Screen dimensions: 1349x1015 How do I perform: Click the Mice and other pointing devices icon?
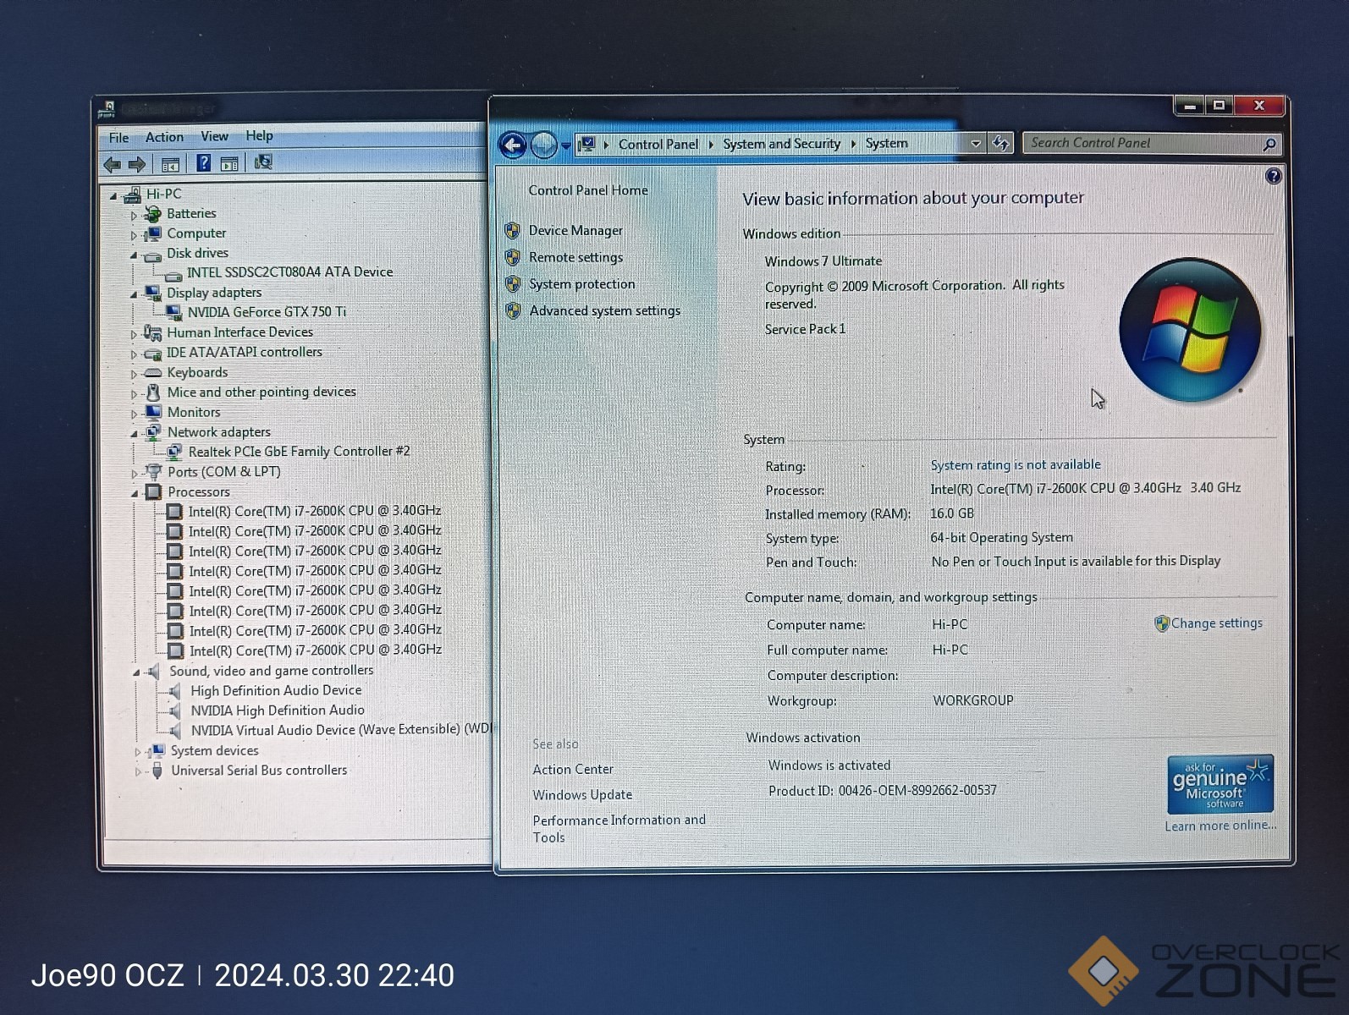click(153, 392)
